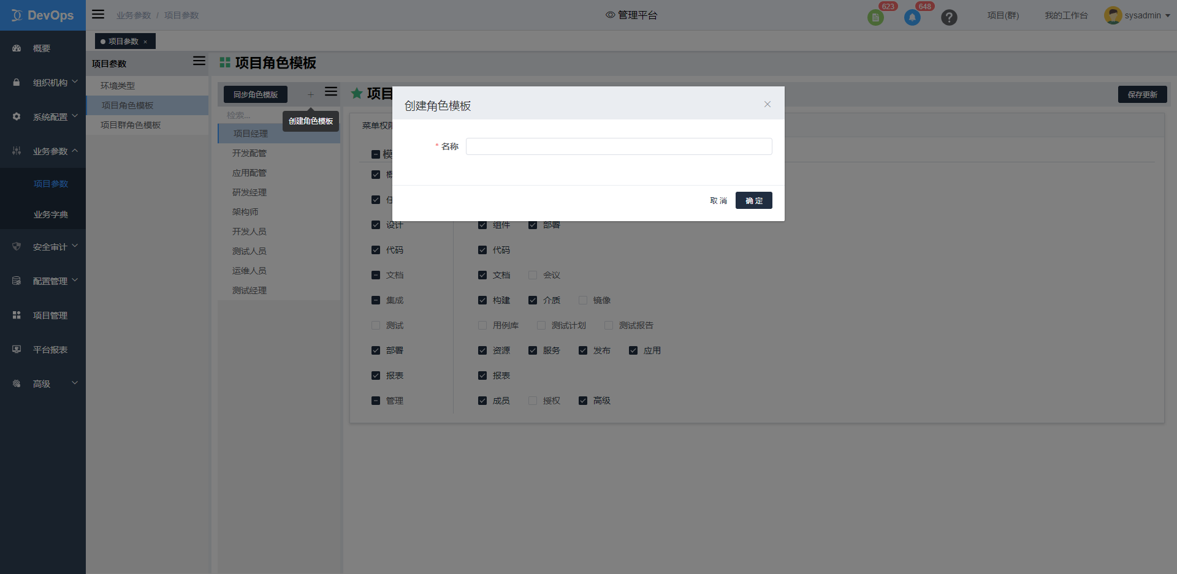Expand the 组织机构 sidebar menu
This screenshot has height=574, width=1177.
pos(75,81)
